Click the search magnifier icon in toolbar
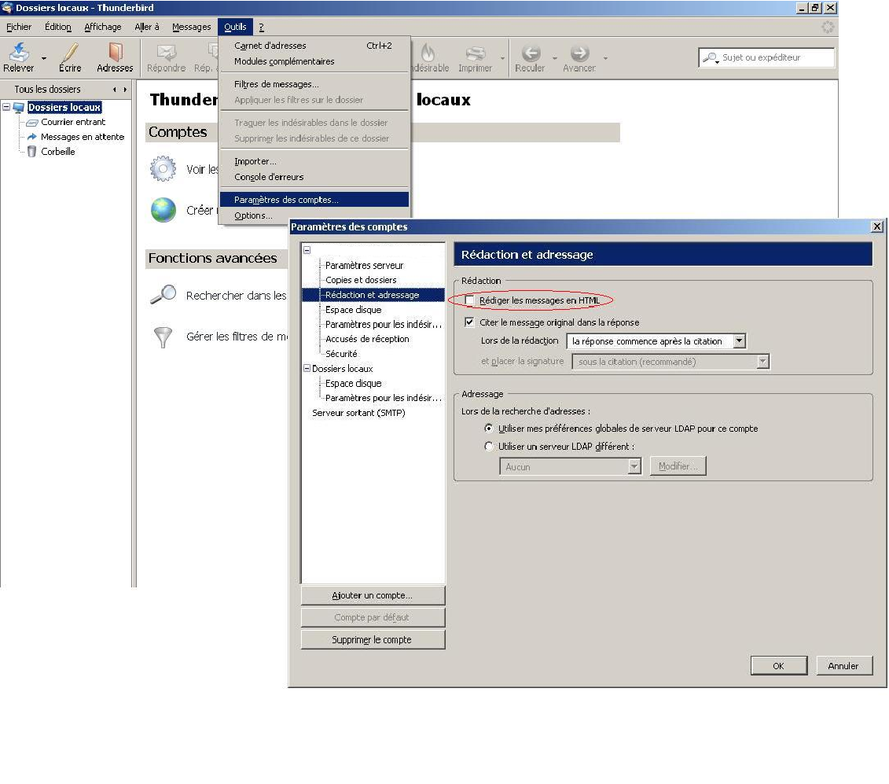 (710, 57)
